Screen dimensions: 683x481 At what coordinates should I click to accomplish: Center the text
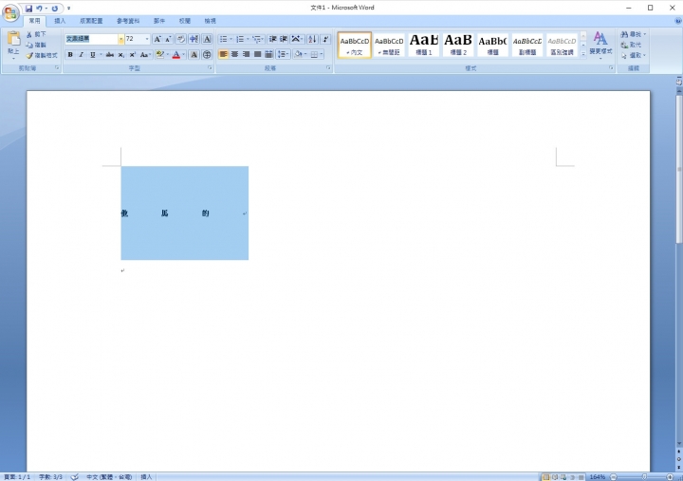pyautogui.click(x=235, y=54)
